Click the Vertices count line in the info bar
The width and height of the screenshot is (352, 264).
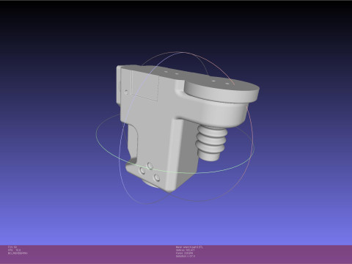(x=185, y=250)
